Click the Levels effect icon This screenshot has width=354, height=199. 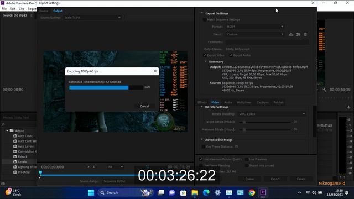pos(15,162)
